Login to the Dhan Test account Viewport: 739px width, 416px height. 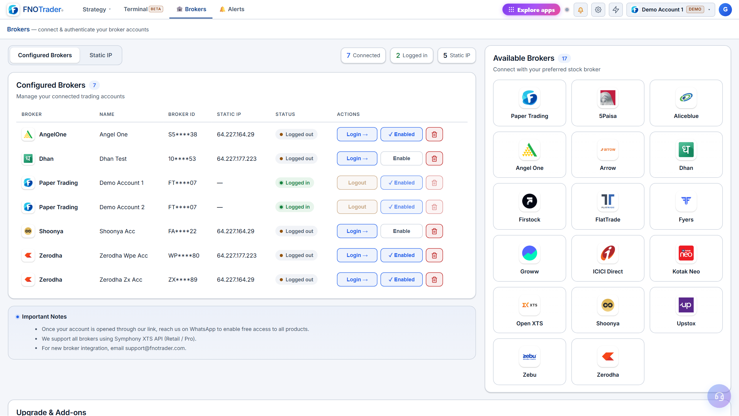tap(357, 158)
